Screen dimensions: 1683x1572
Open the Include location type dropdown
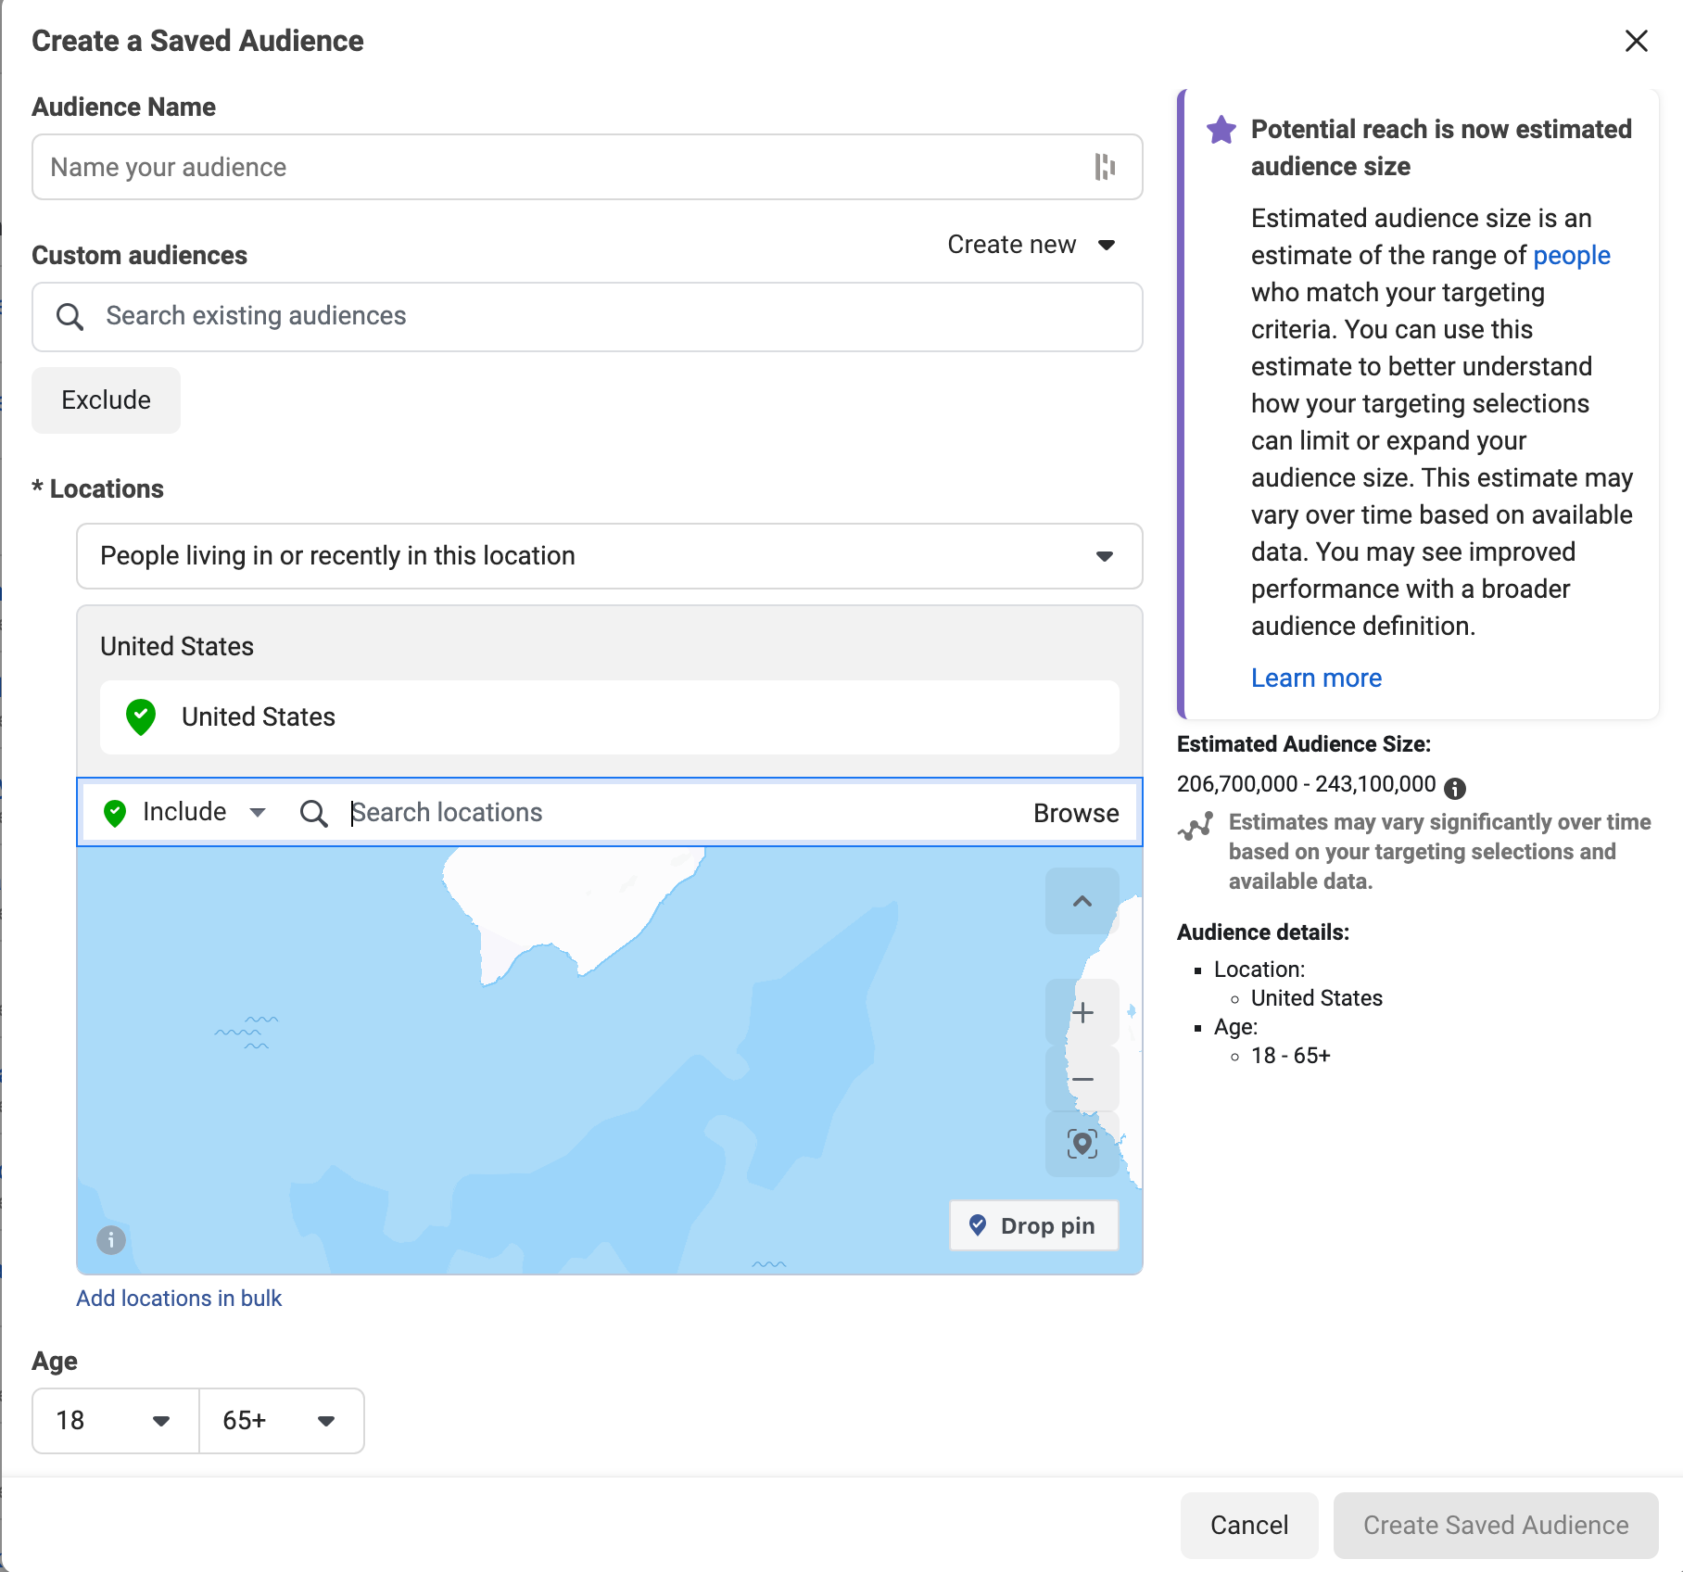click(x=185, y=812)
